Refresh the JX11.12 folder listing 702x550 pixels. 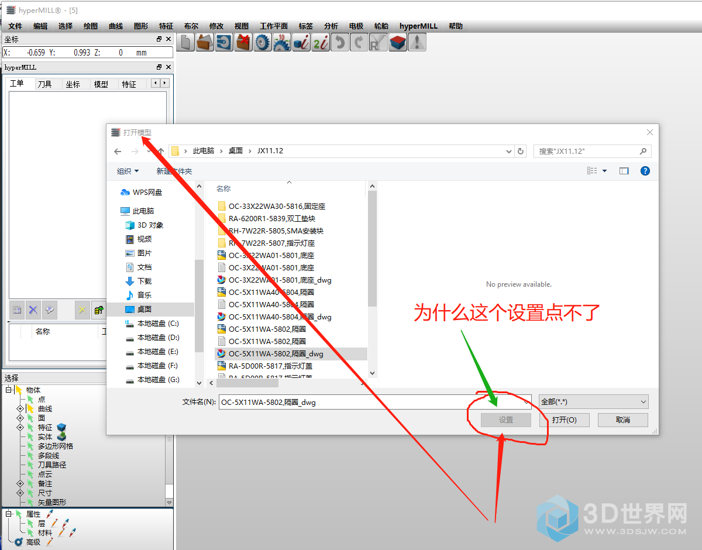(x=521, y=151)
